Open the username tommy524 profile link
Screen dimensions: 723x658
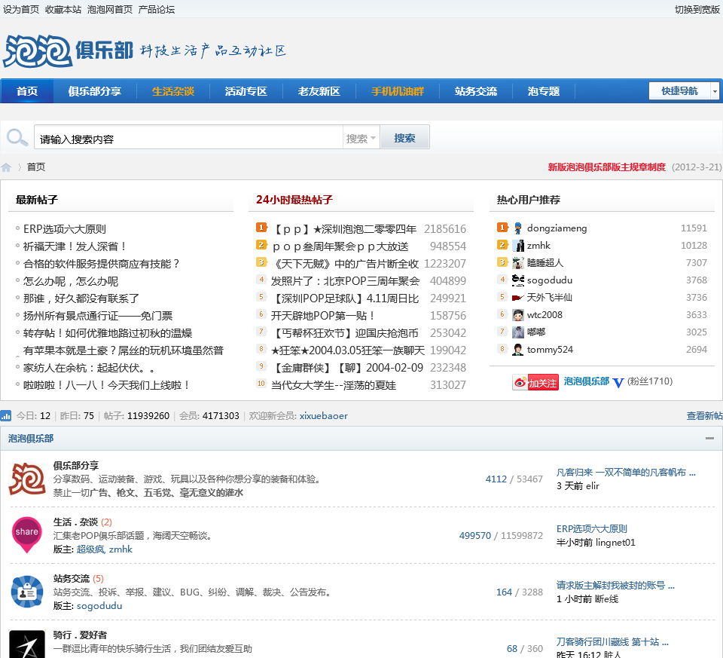coord(550,349)
